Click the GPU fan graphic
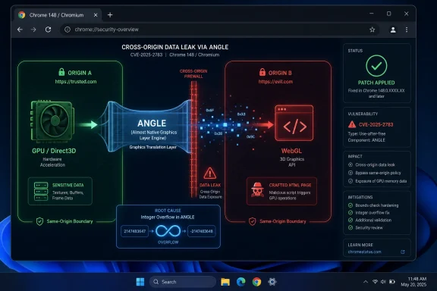The image size is (437, 291). (x=52, y=120)
